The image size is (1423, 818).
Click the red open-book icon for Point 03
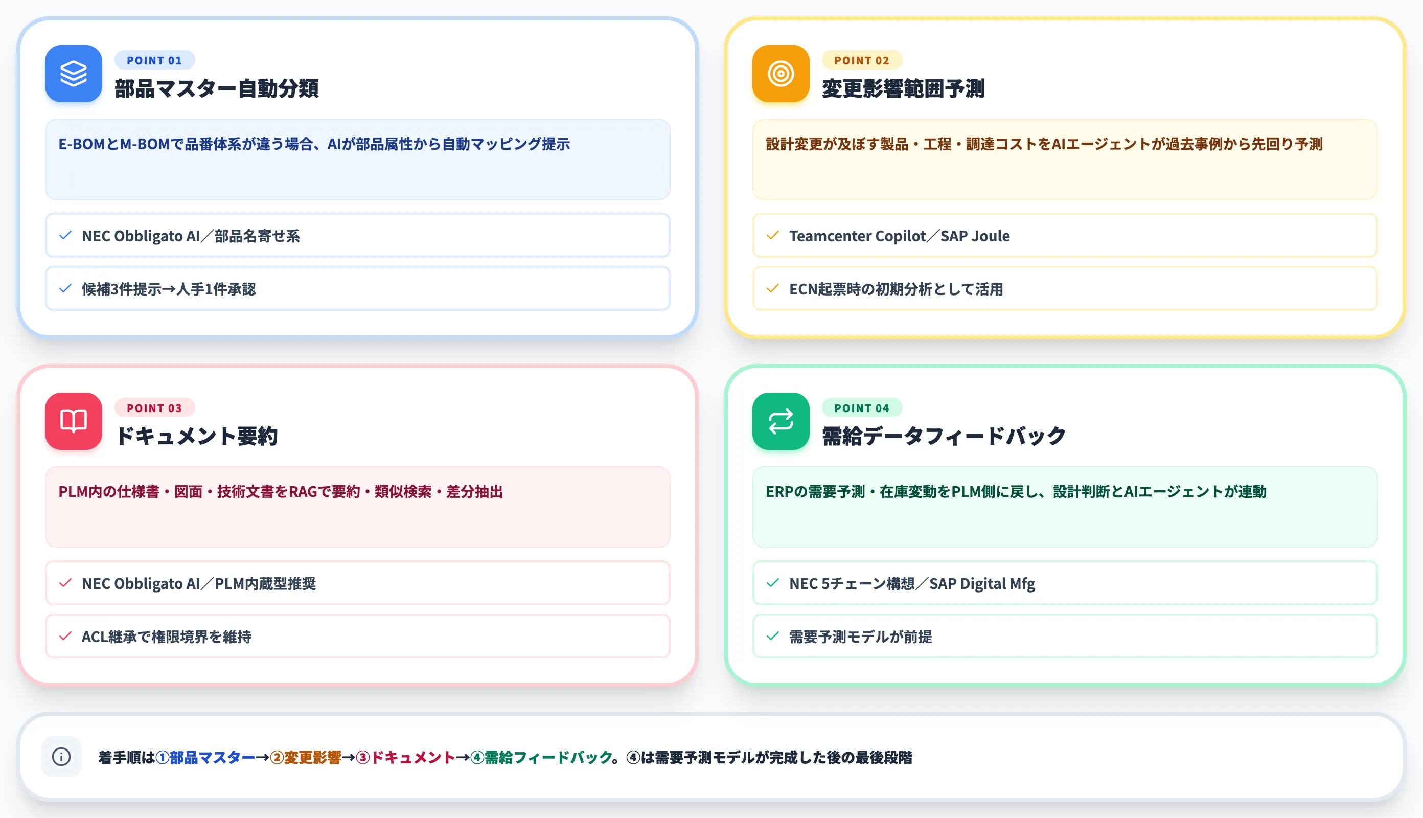point(74,421)
